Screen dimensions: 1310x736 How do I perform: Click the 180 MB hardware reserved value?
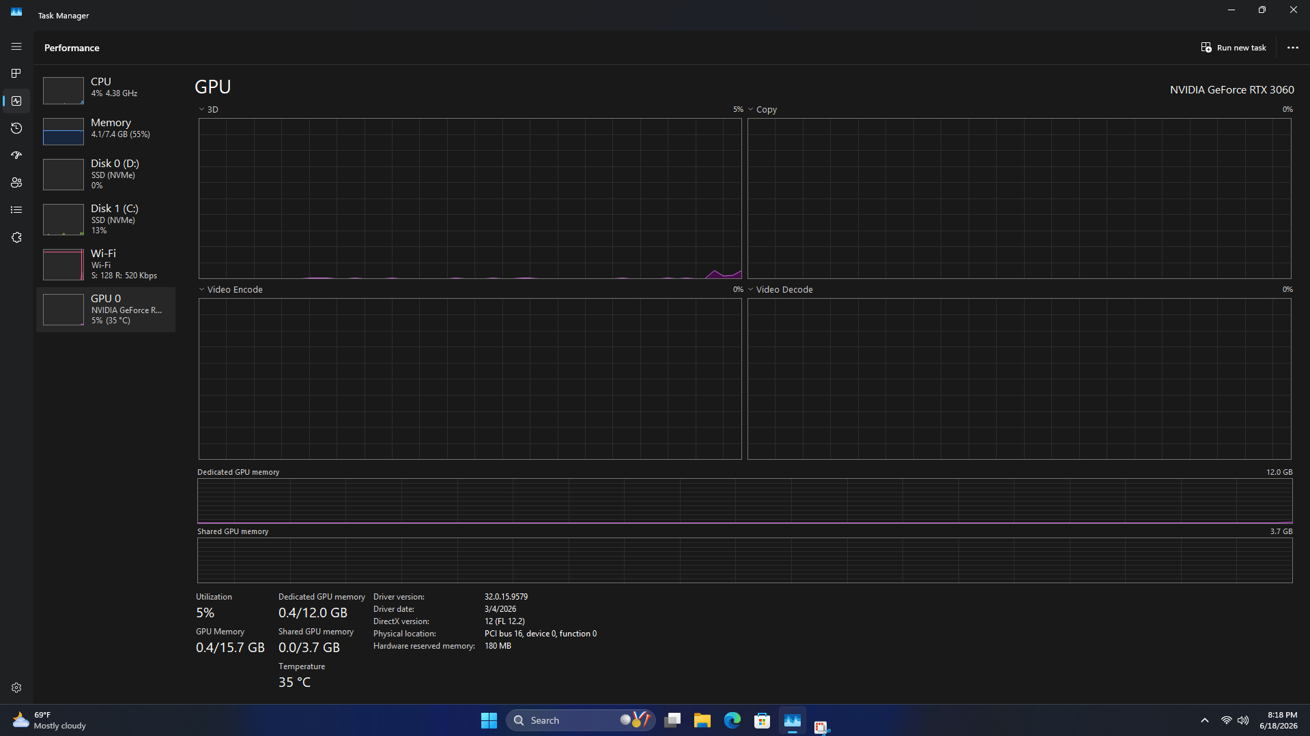tap(498, 646)
